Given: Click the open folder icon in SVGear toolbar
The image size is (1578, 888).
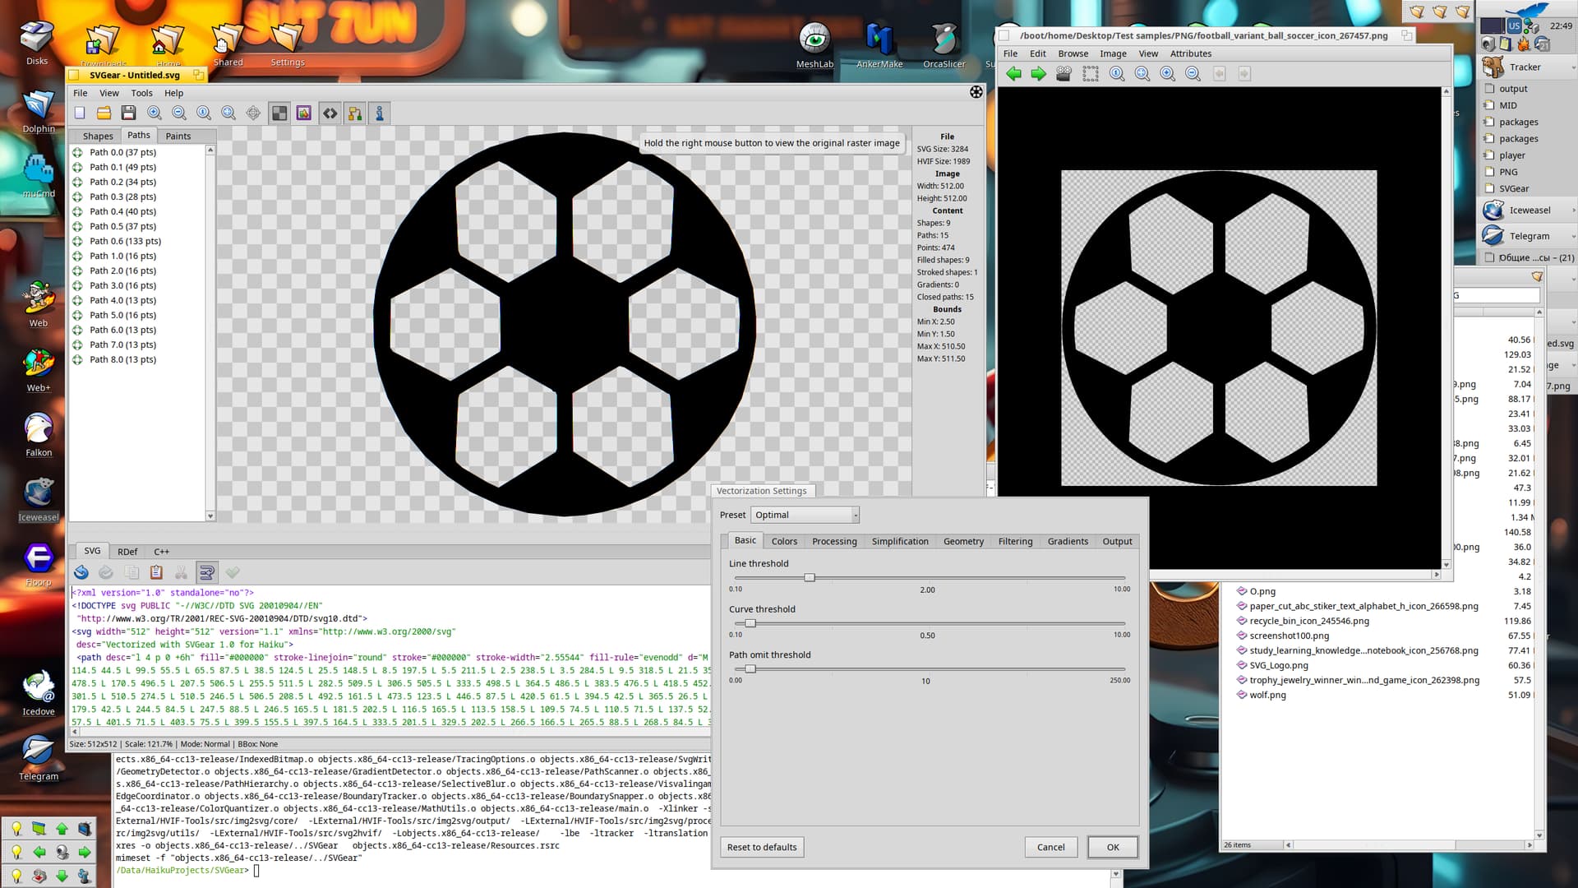Looking at the screenshot, I should 104,113.
